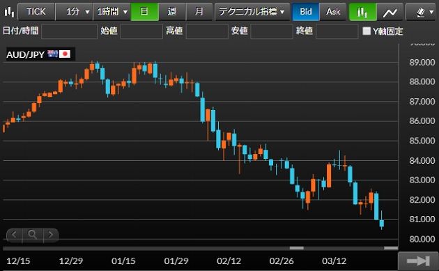Click the 高値 high price field
The width and height of the screenshot is (439, 271).
207,31
